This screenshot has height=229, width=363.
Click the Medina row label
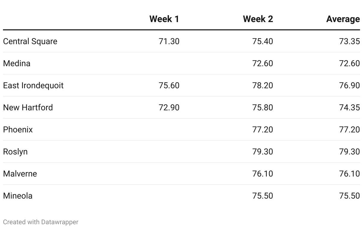(x=17, y=63)
